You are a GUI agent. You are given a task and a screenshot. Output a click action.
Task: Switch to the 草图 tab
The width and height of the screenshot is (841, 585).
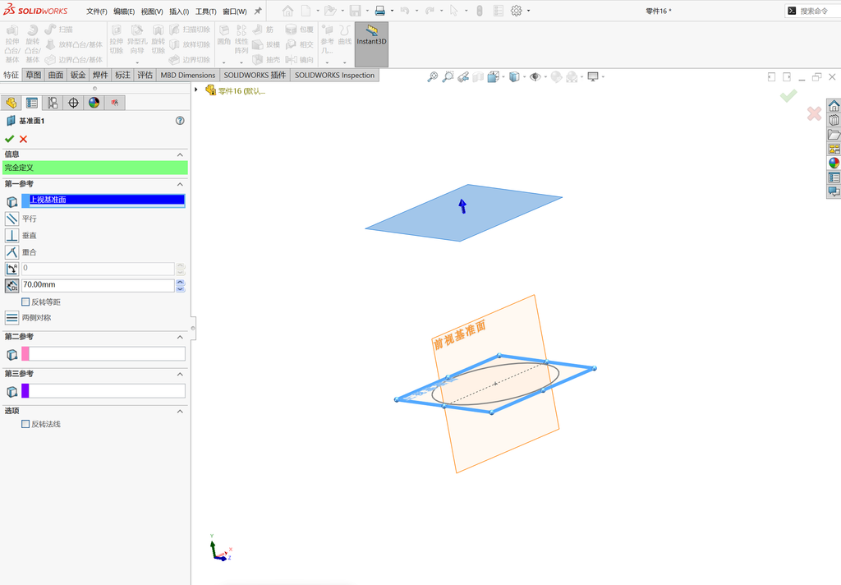click(33, 75)
